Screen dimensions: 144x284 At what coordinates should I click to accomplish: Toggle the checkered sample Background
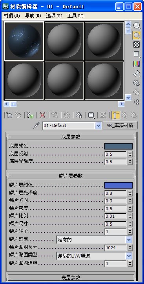[137, 45]
